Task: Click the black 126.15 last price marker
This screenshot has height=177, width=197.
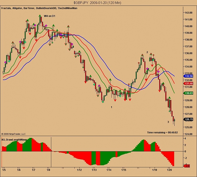Action: [x=188, y=119]
